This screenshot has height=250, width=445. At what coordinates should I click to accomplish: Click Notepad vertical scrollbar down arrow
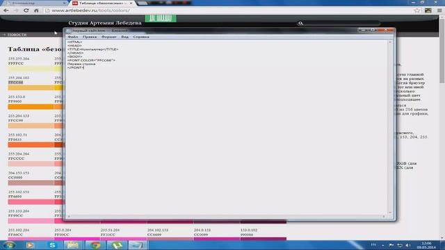(x=390, y=212)
